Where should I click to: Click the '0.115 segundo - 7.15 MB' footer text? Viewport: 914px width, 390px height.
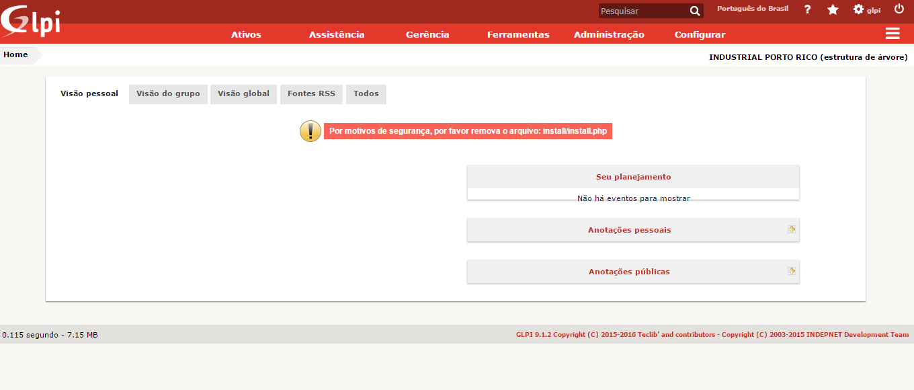[50, 334]
